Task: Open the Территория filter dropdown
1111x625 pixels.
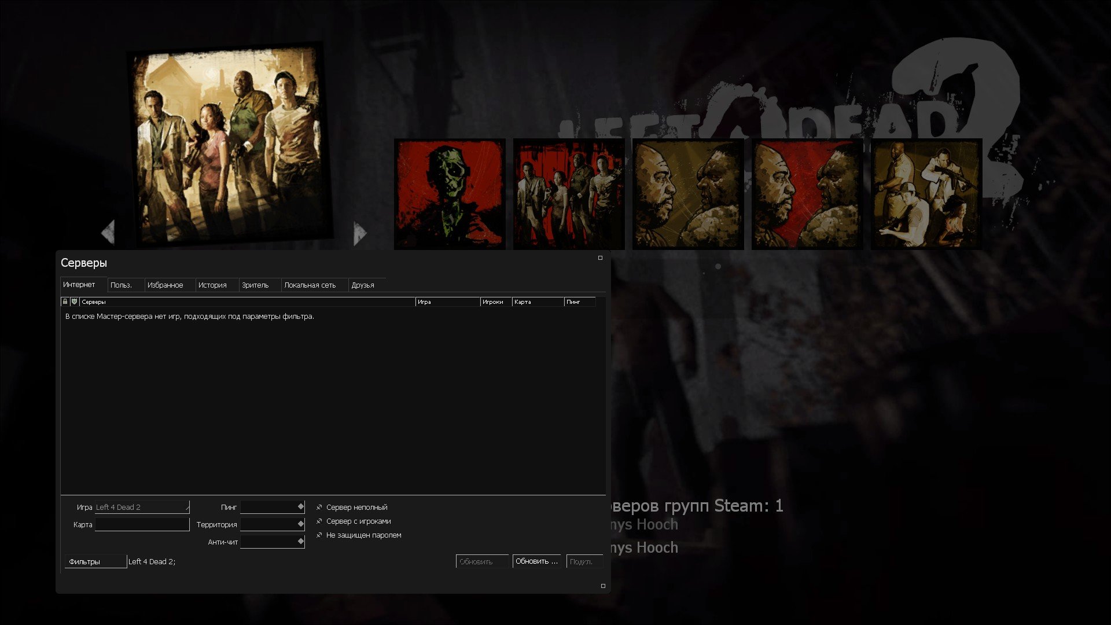Action: pos(272,524)
